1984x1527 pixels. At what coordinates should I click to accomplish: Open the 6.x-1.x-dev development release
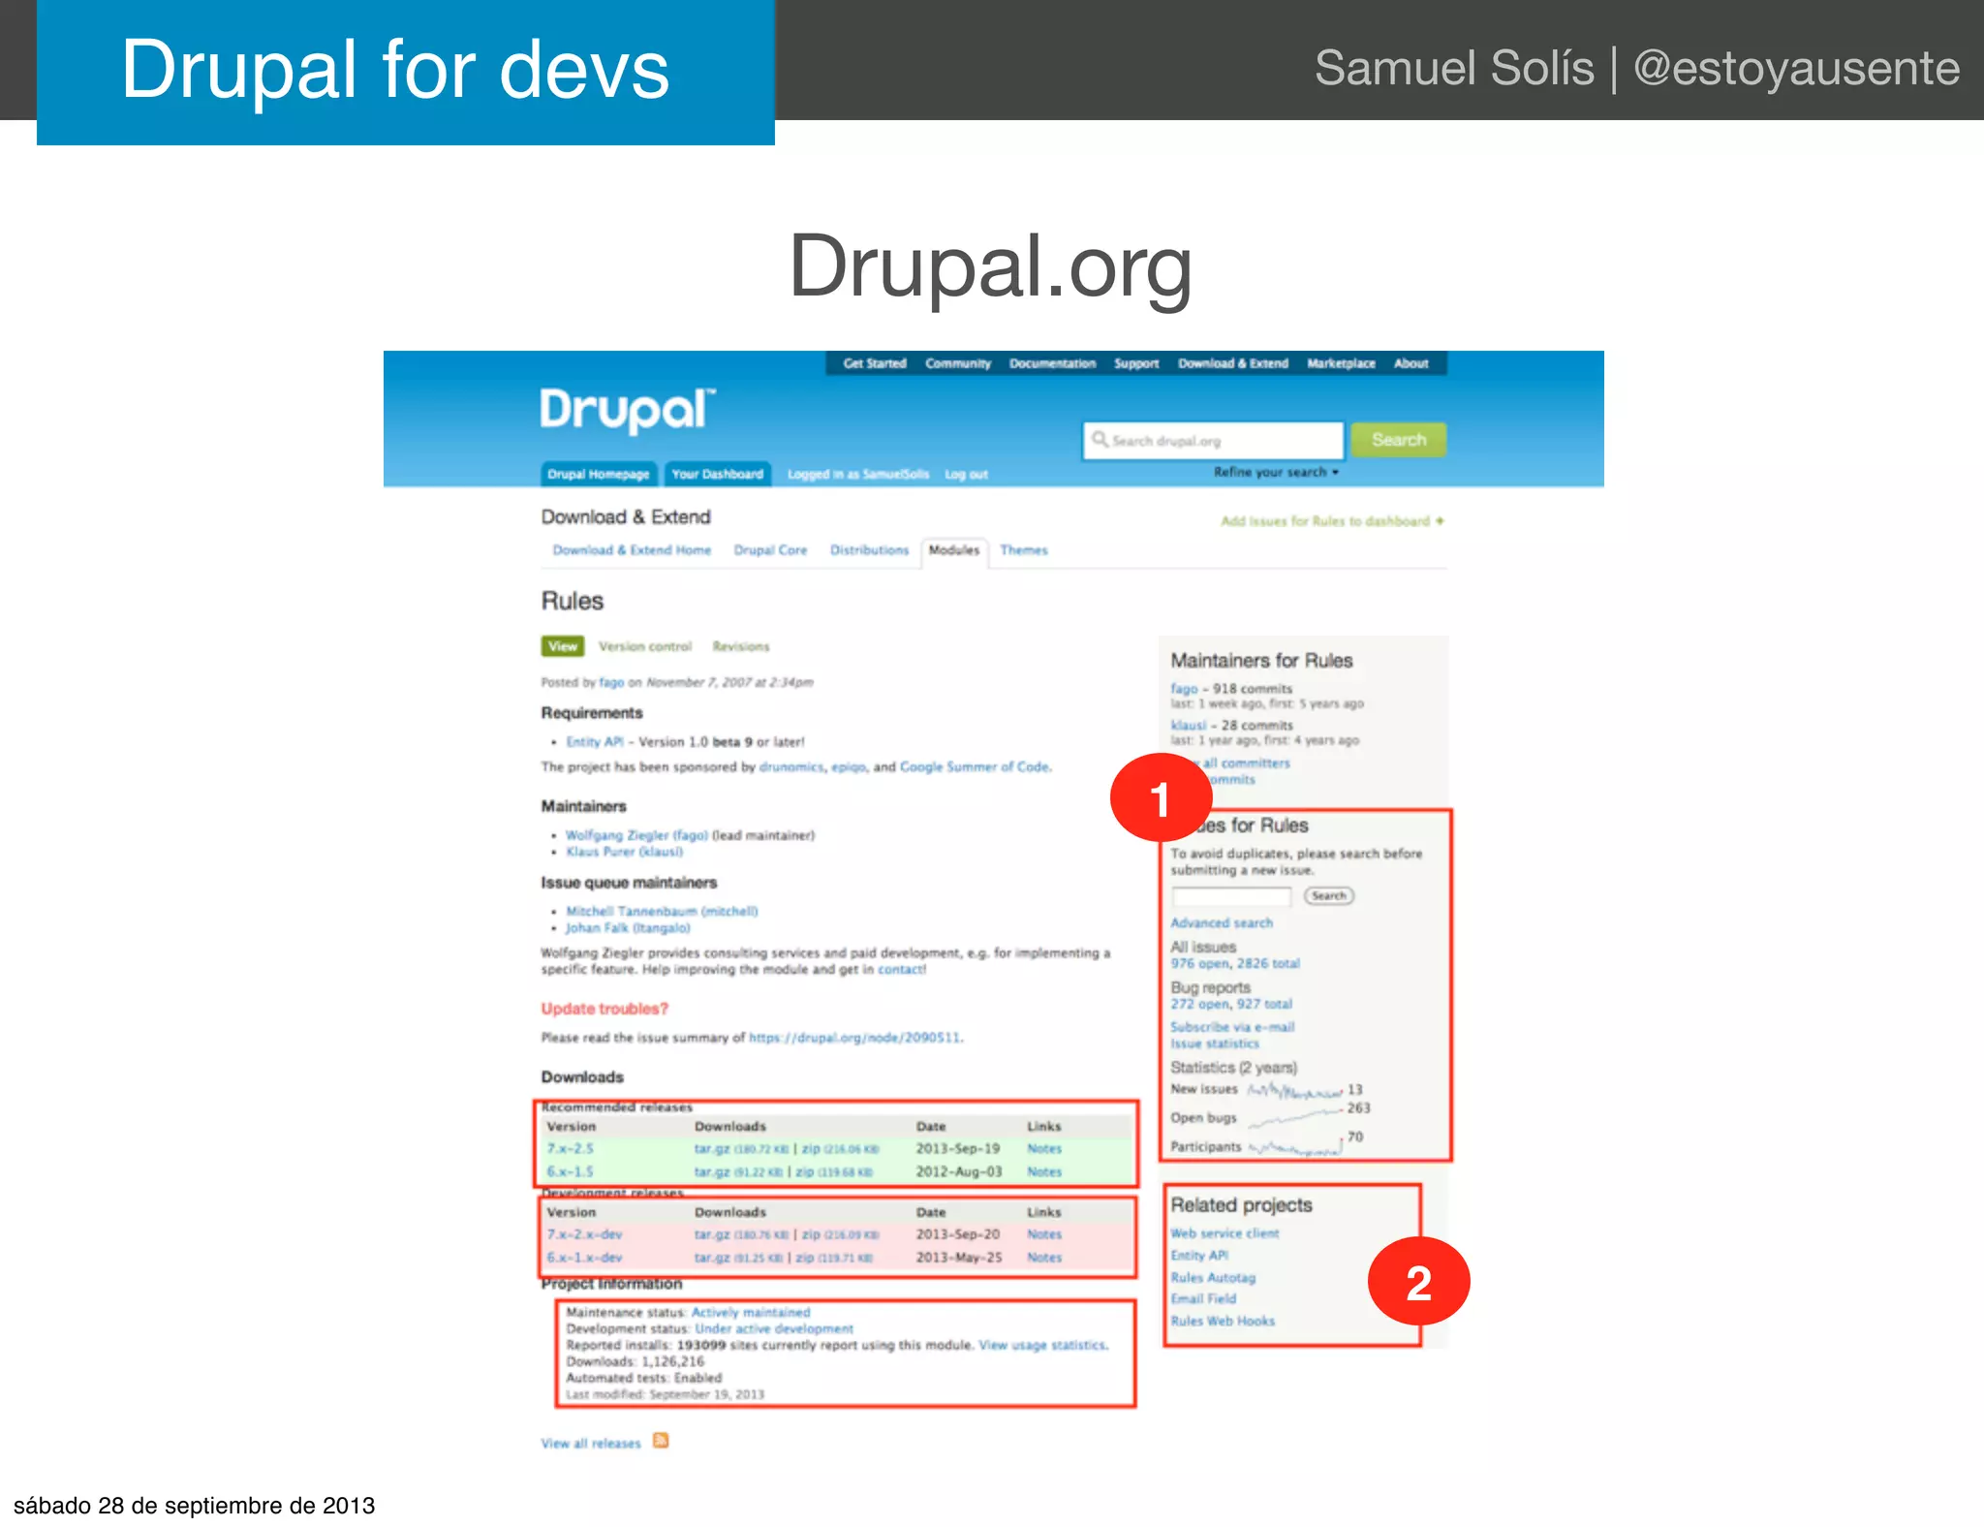pos(584,1258)
